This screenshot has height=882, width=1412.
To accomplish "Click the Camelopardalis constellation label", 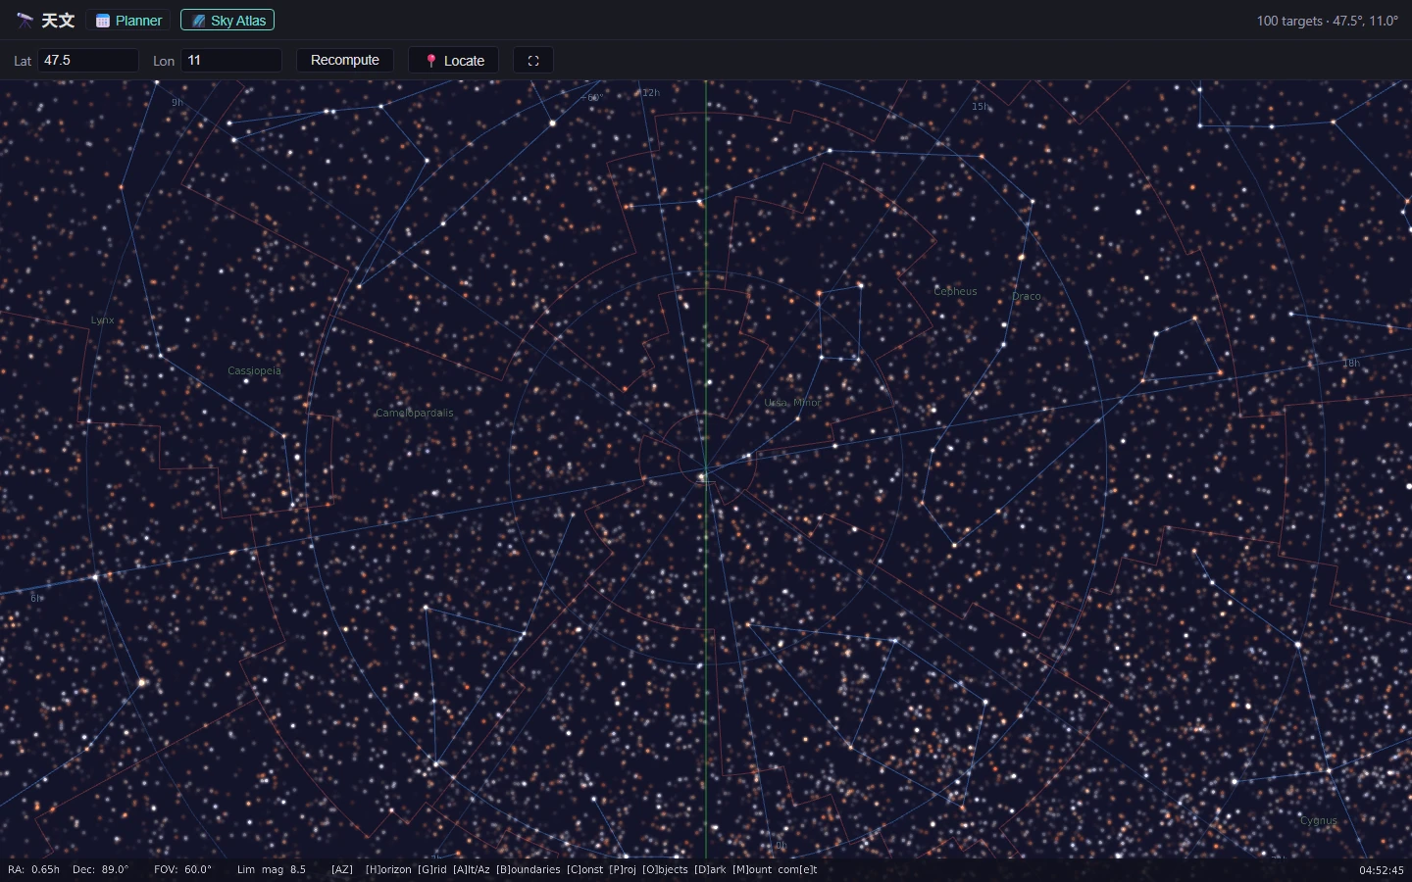I will pos(415,413).
